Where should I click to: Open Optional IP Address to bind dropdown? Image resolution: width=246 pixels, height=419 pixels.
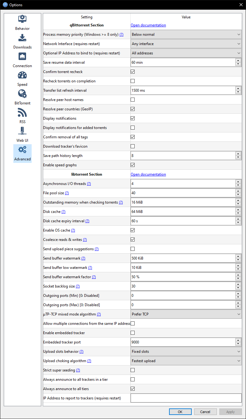186,53
